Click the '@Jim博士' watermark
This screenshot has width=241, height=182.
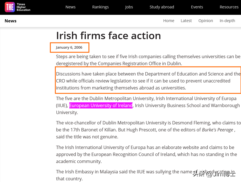click(x=214, y=174)
